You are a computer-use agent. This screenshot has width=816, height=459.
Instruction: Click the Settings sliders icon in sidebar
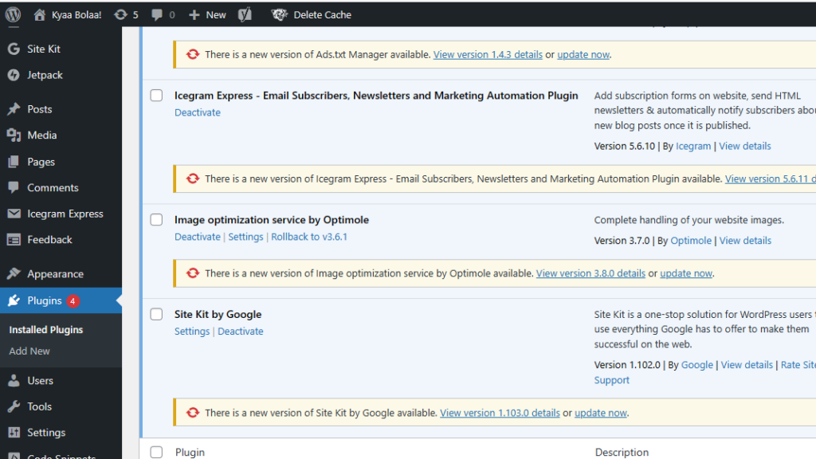[14, 433]
